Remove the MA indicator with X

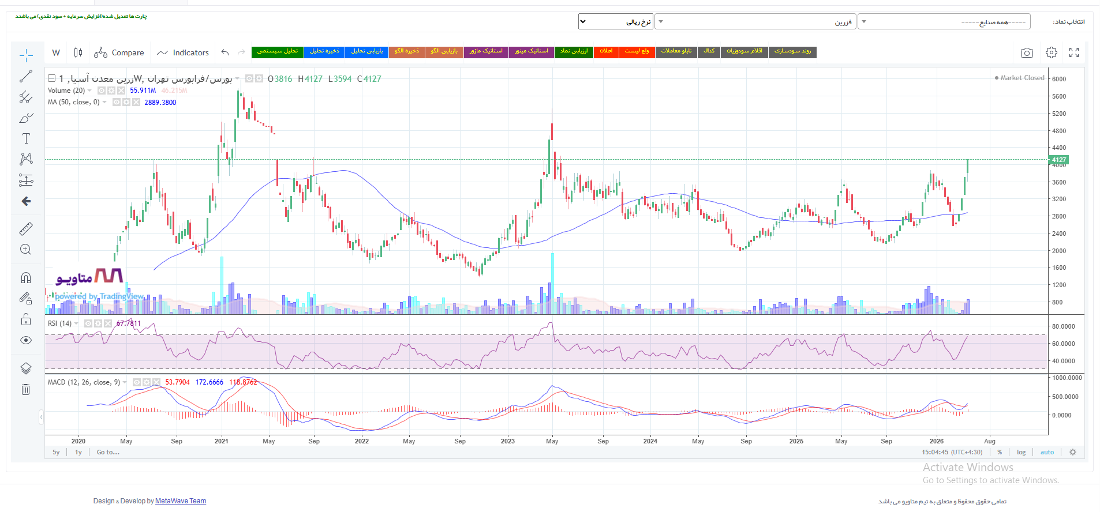point(136,102)
